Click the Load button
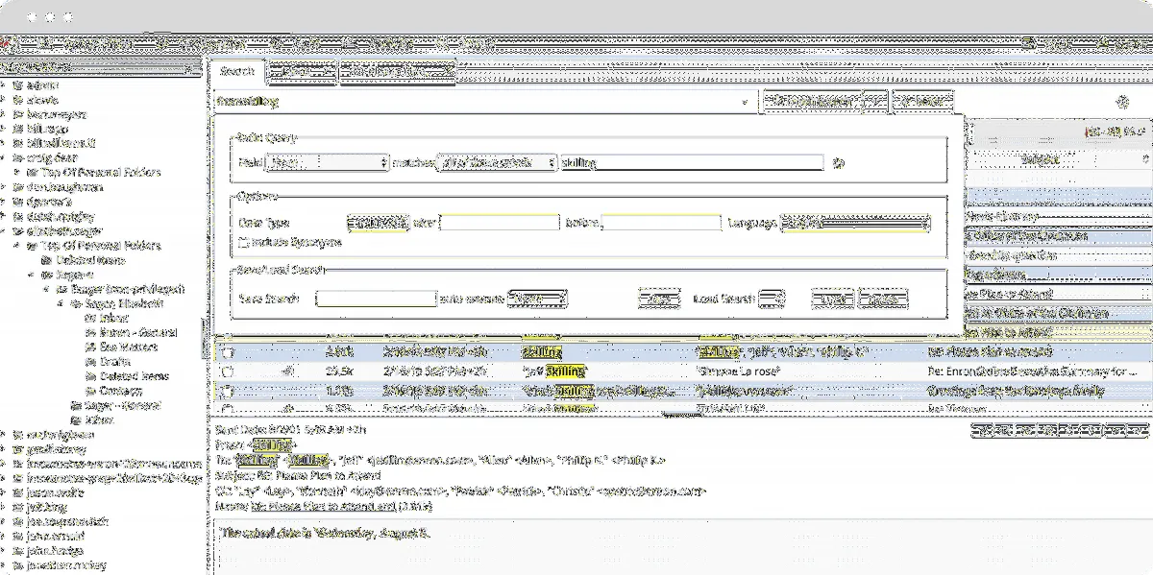This screenshot has height=575, width=1153. coord(832,299)
